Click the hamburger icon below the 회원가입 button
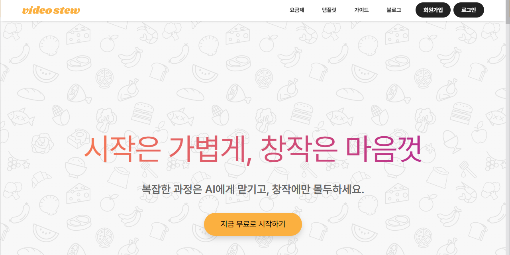This screenshot has width=510, height=255. pos(461,112)
